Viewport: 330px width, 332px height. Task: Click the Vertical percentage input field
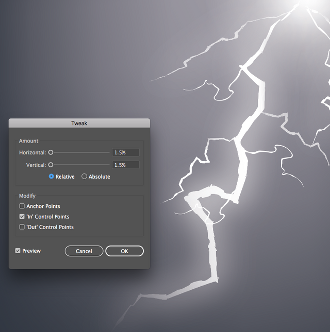(x=126, y=165)
